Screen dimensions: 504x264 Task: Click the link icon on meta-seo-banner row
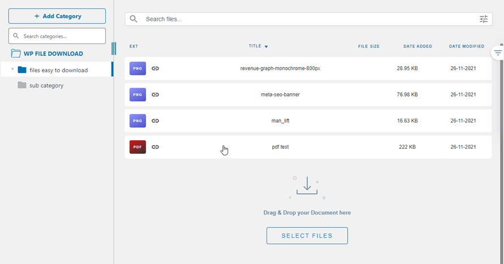pyautogui.click(x=155, y=94)
